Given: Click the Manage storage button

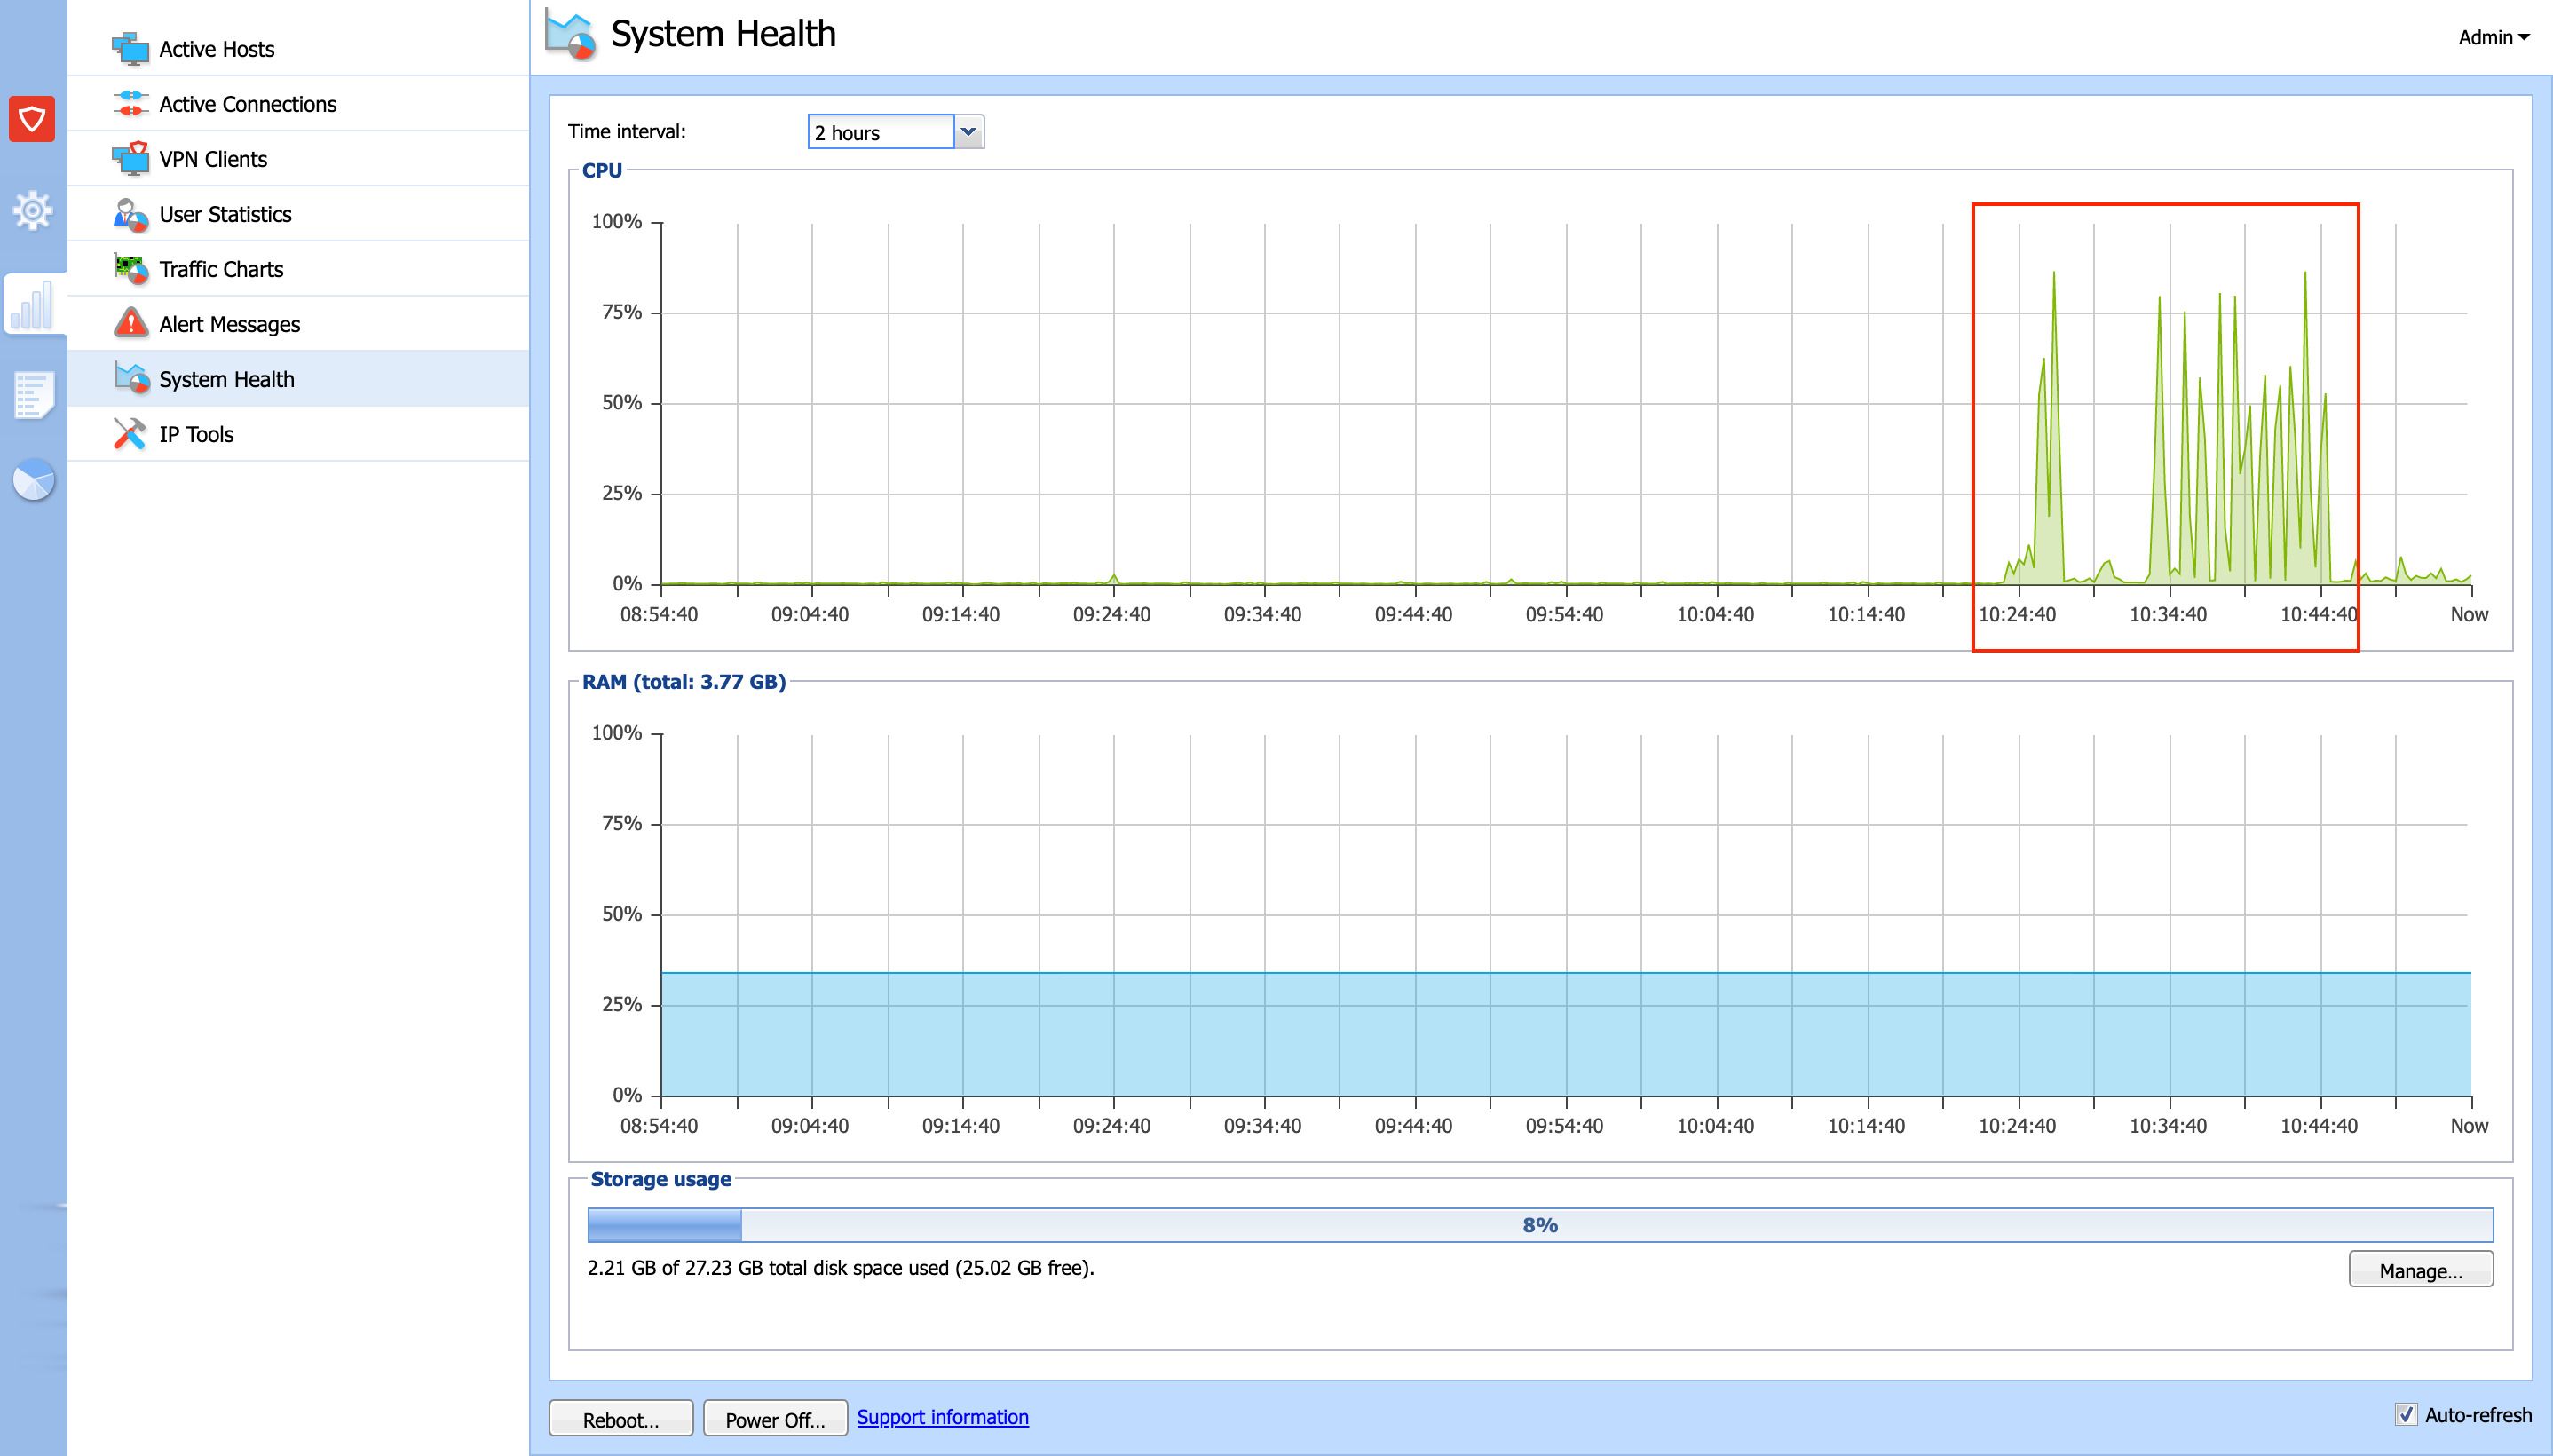Looking at the screenshot, I should coord(2419,1270).
